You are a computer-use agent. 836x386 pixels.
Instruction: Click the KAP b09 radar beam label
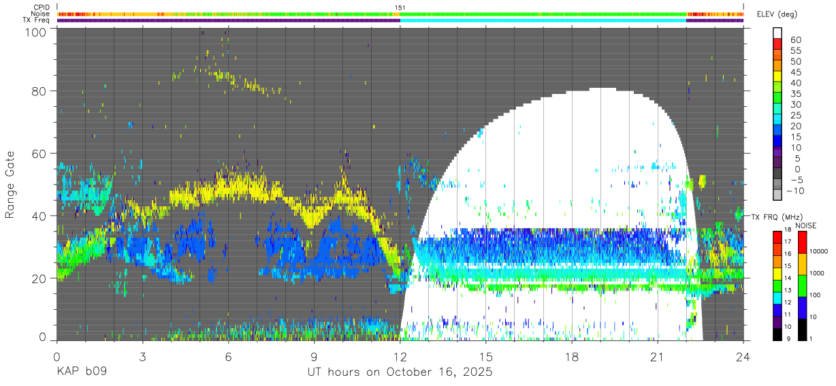(x=80, y=372)
